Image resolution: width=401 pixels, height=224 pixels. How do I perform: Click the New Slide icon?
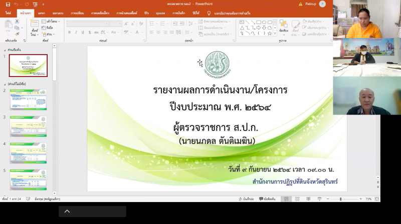(x=34, y=23)
